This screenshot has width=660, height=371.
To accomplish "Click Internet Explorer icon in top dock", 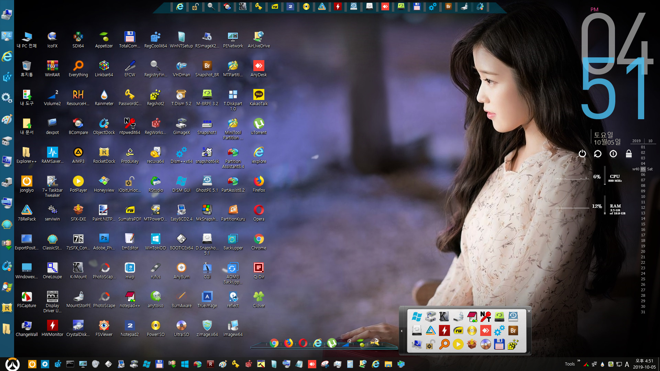I will tap(180, 7).
